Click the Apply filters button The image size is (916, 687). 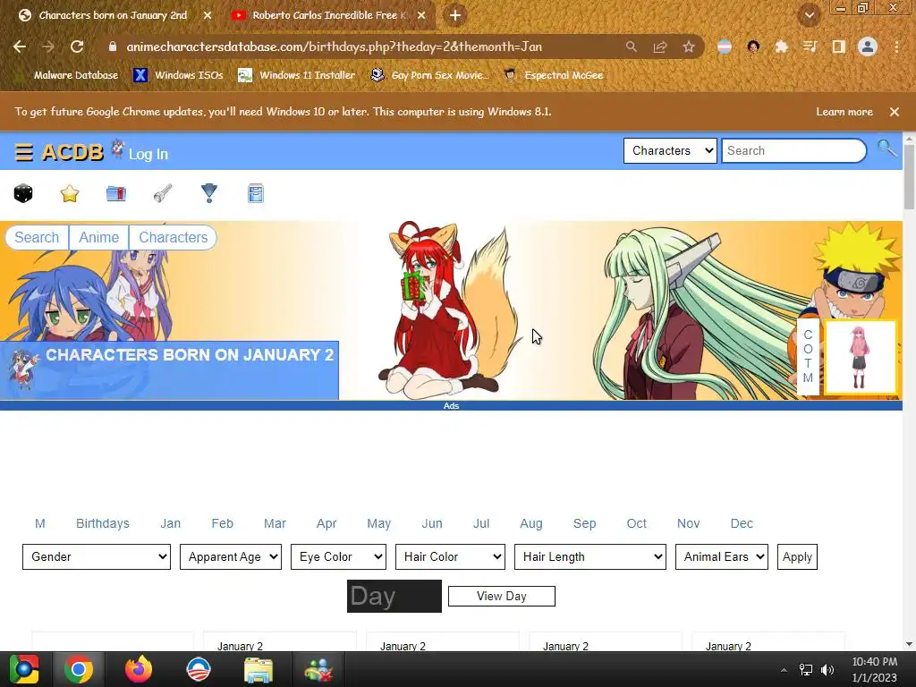797,556
